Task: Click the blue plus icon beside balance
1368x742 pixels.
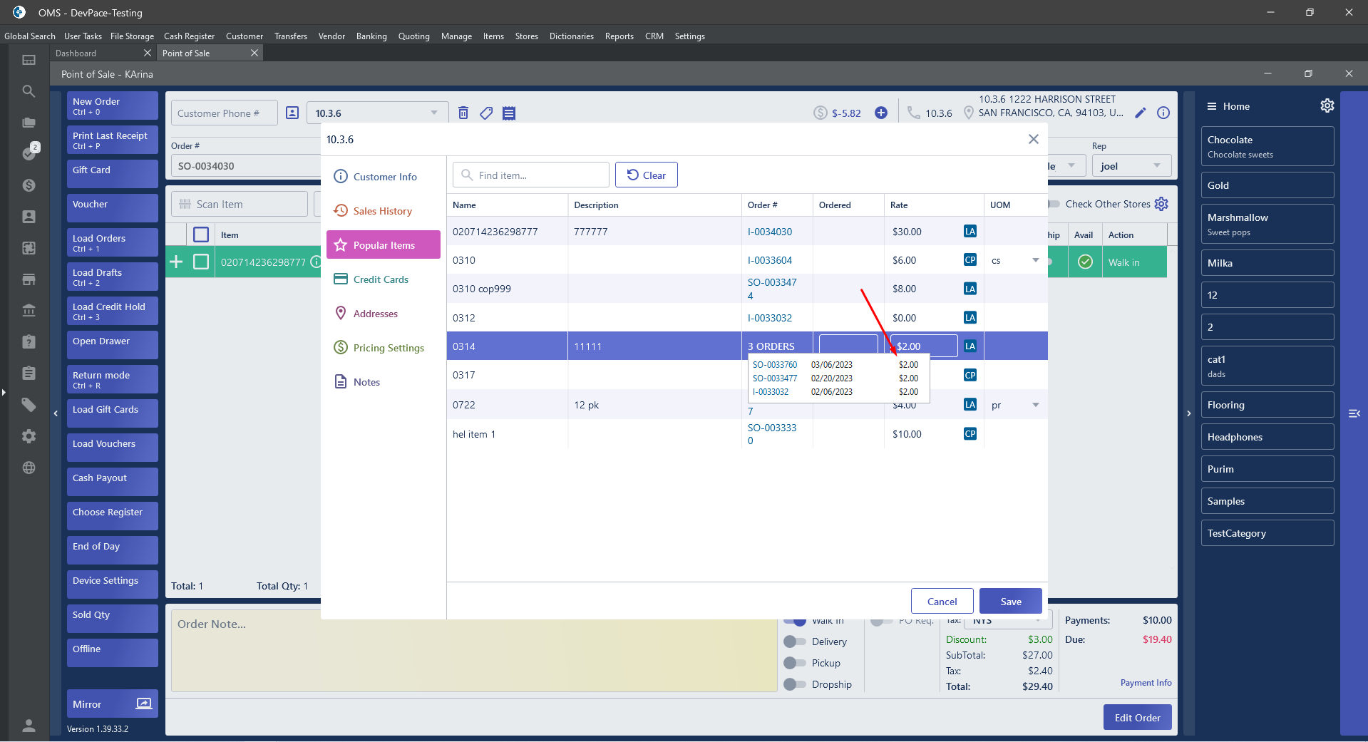Action: [x=881, y=113]
